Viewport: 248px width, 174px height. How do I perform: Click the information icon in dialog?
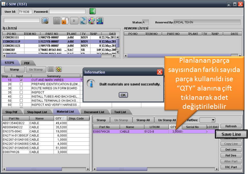pos(91,83)
